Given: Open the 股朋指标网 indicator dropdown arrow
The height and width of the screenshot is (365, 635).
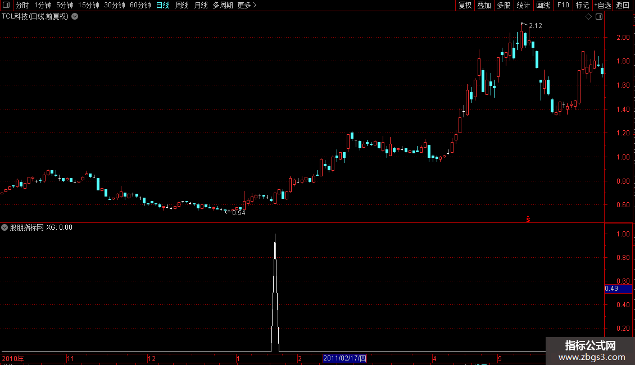Looking at the screenshot, I should coord(4,227).
